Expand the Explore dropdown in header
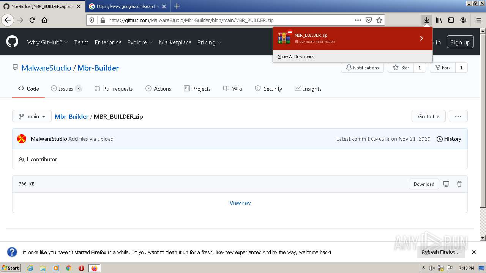This screenshot has height=273, width=486. click(140, 42)
